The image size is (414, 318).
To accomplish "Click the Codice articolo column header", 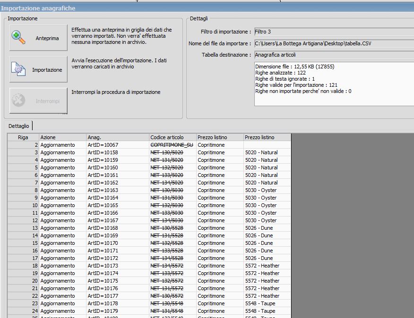I will coord(172,137).
